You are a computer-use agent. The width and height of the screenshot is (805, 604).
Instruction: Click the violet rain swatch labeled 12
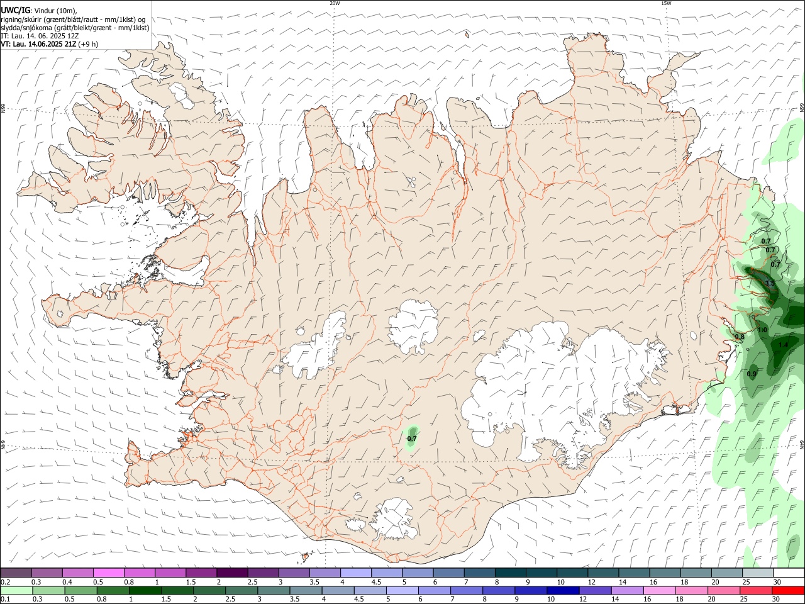(x=595, y=591)
